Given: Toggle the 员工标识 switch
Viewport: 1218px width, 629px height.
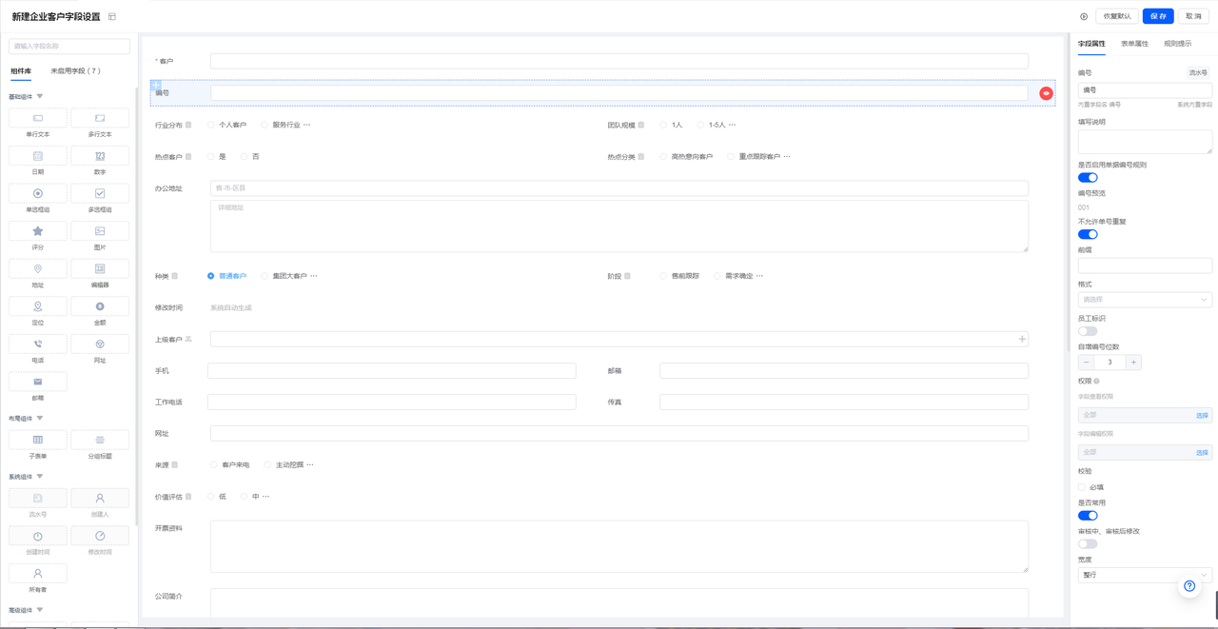Looking at the screenshot, I should click(1088, 331).
